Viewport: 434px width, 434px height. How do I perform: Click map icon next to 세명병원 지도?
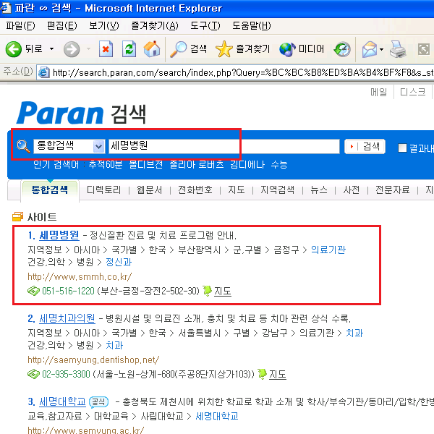[207, 291]
